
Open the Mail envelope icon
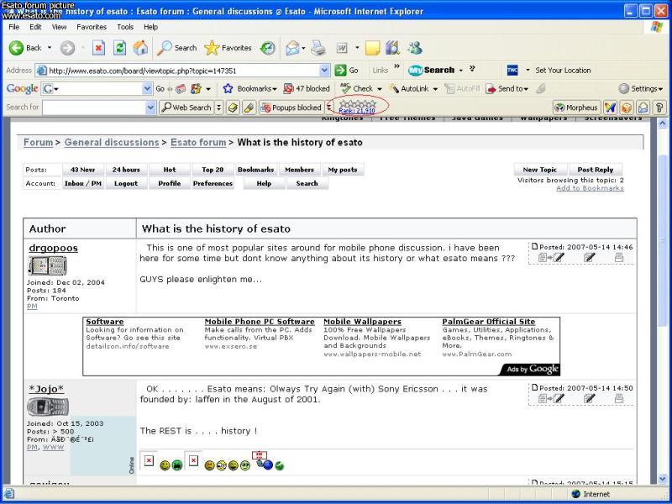click(x=292, y=48)
